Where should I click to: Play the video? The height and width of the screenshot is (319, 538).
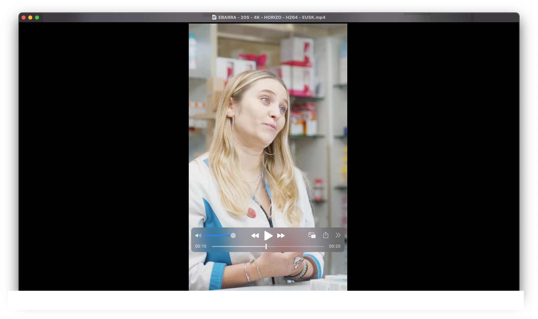[x=268, y=236]
